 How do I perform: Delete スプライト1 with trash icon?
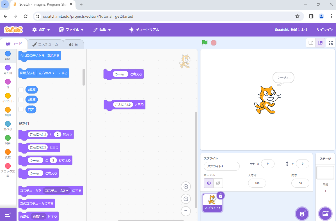click(x=221, y=195)
